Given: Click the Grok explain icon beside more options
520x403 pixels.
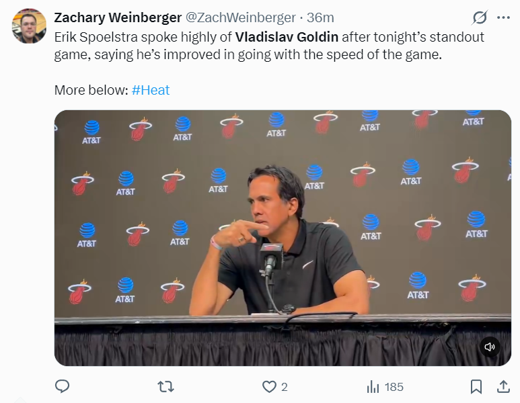Looking at the screenshot, I should (480, 17).
